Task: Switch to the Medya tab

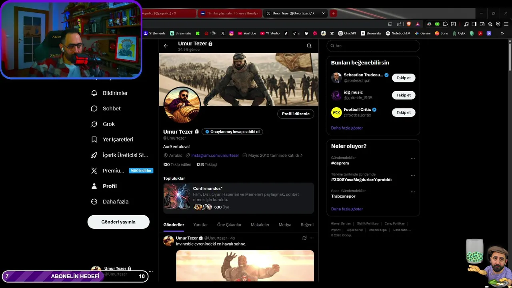Action: [x=285, y=225]
